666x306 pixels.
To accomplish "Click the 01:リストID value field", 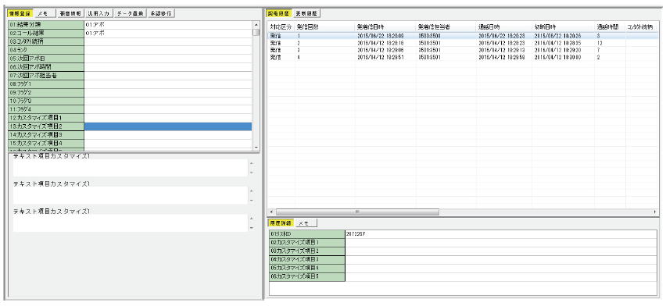I will coord(501,234).
